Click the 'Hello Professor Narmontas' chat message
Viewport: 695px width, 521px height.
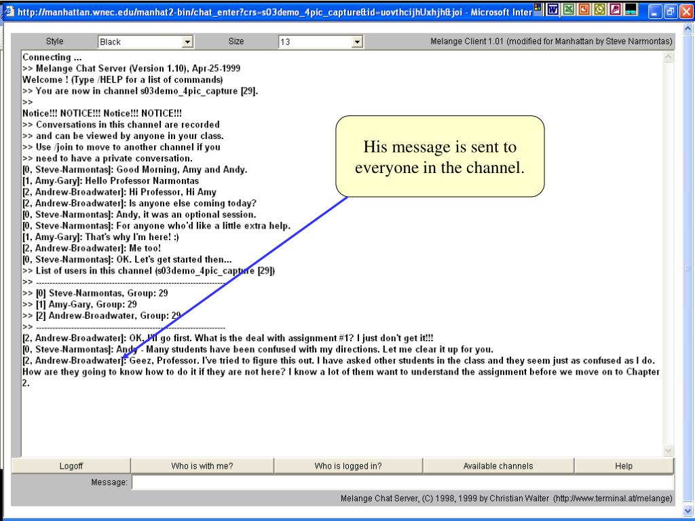[x=142, y=180]
